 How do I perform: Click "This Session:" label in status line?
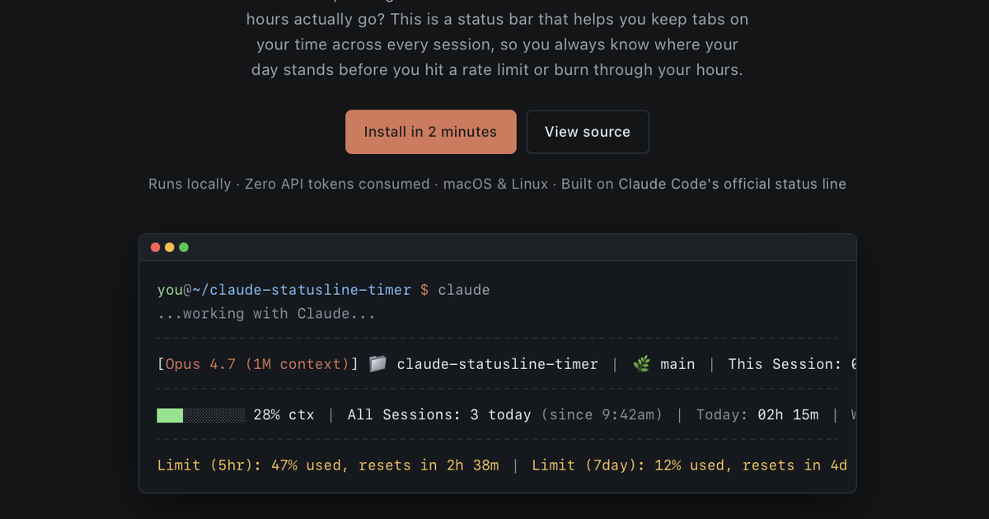(x=785, y=364)
